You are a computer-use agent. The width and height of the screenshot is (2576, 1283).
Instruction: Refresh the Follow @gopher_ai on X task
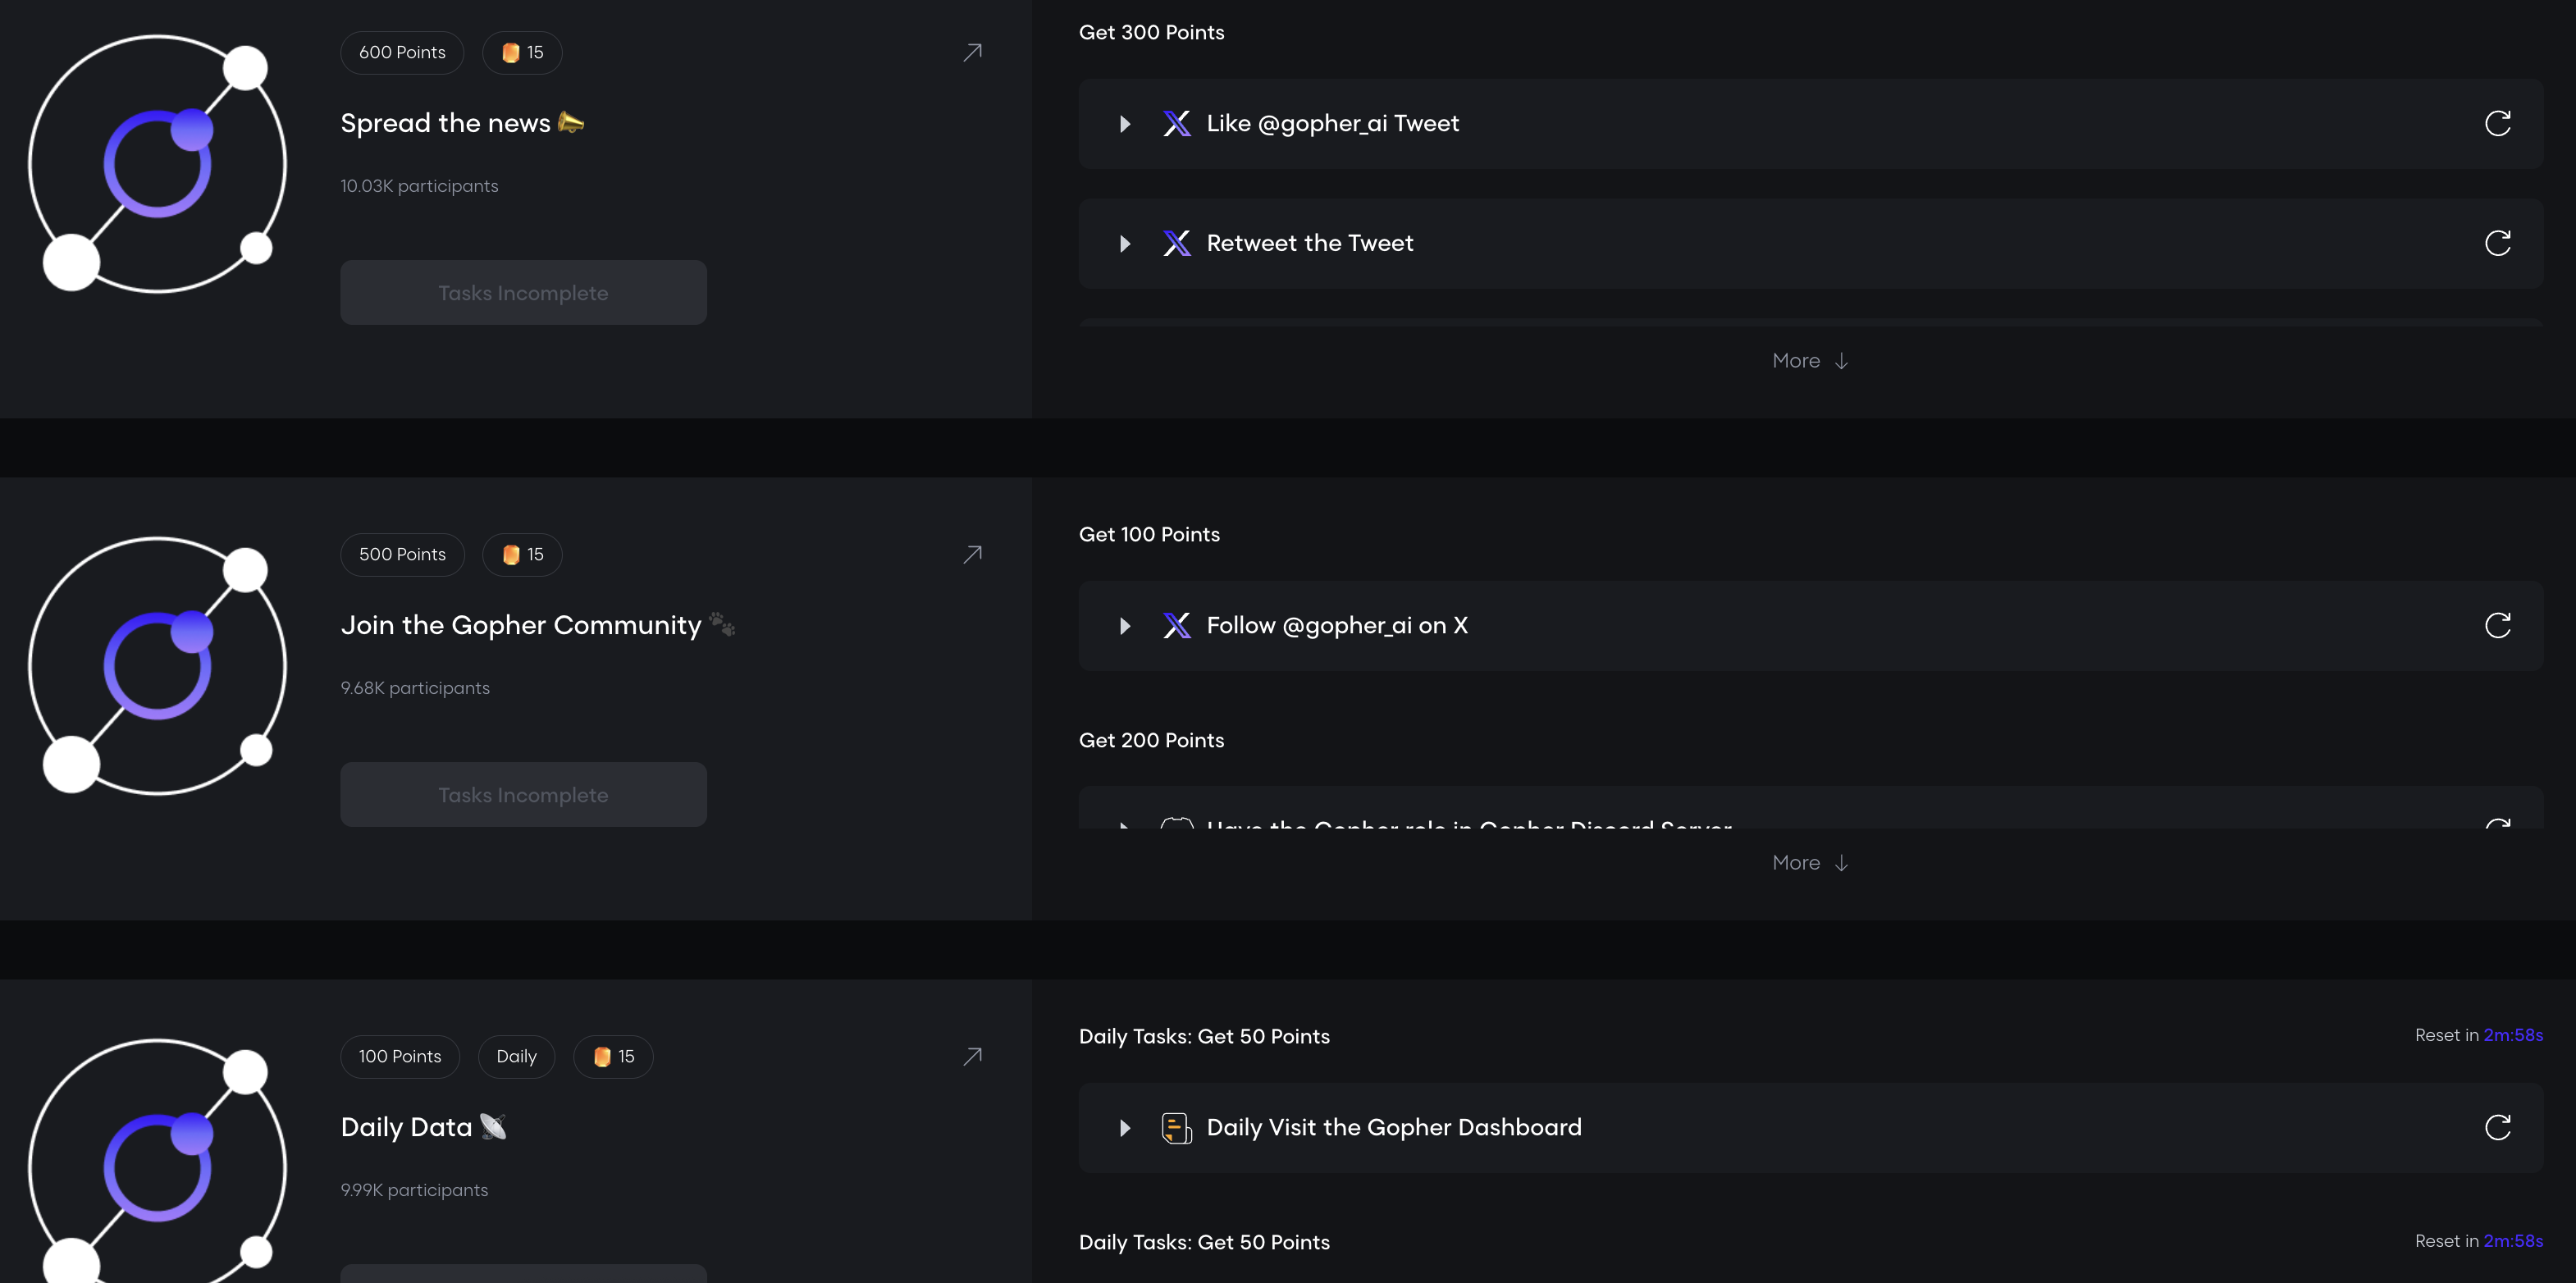[2497, 625]
